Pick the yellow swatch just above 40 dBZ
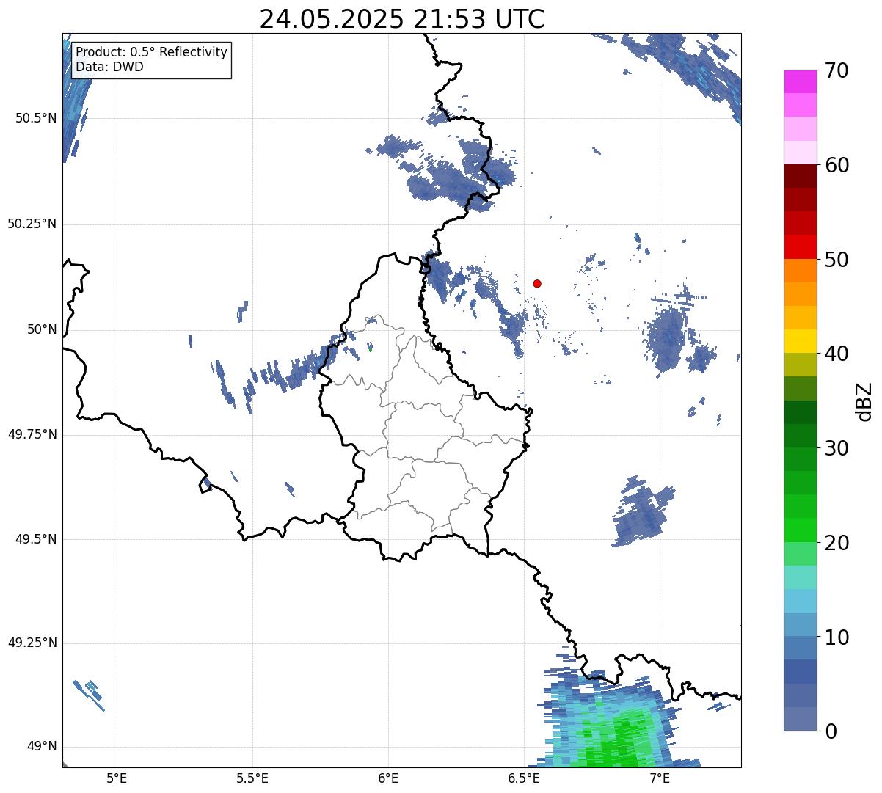The width and height of the screenshot is (882, 793). [801, 341]
